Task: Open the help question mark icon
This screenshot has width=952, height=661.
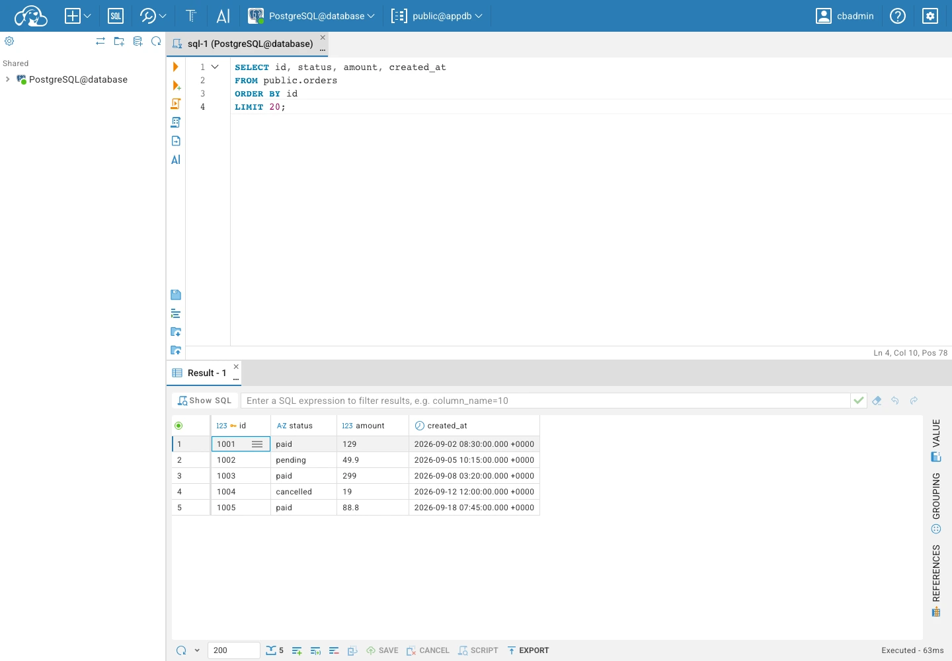Action: tap(898, 16)
